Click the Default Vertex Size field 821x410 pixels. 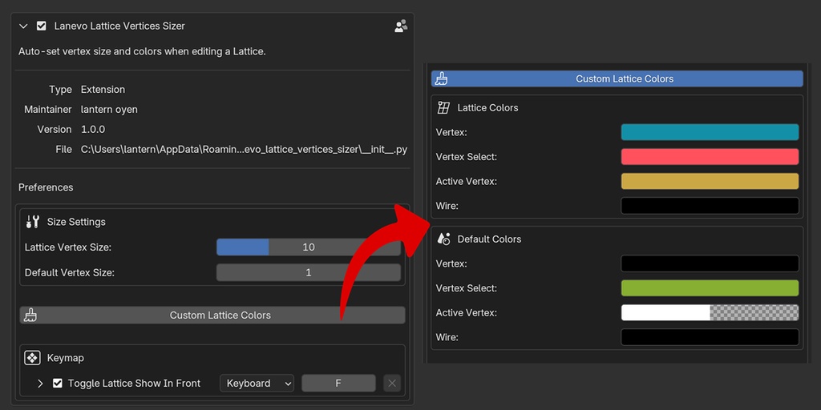(x=309, y=272)
